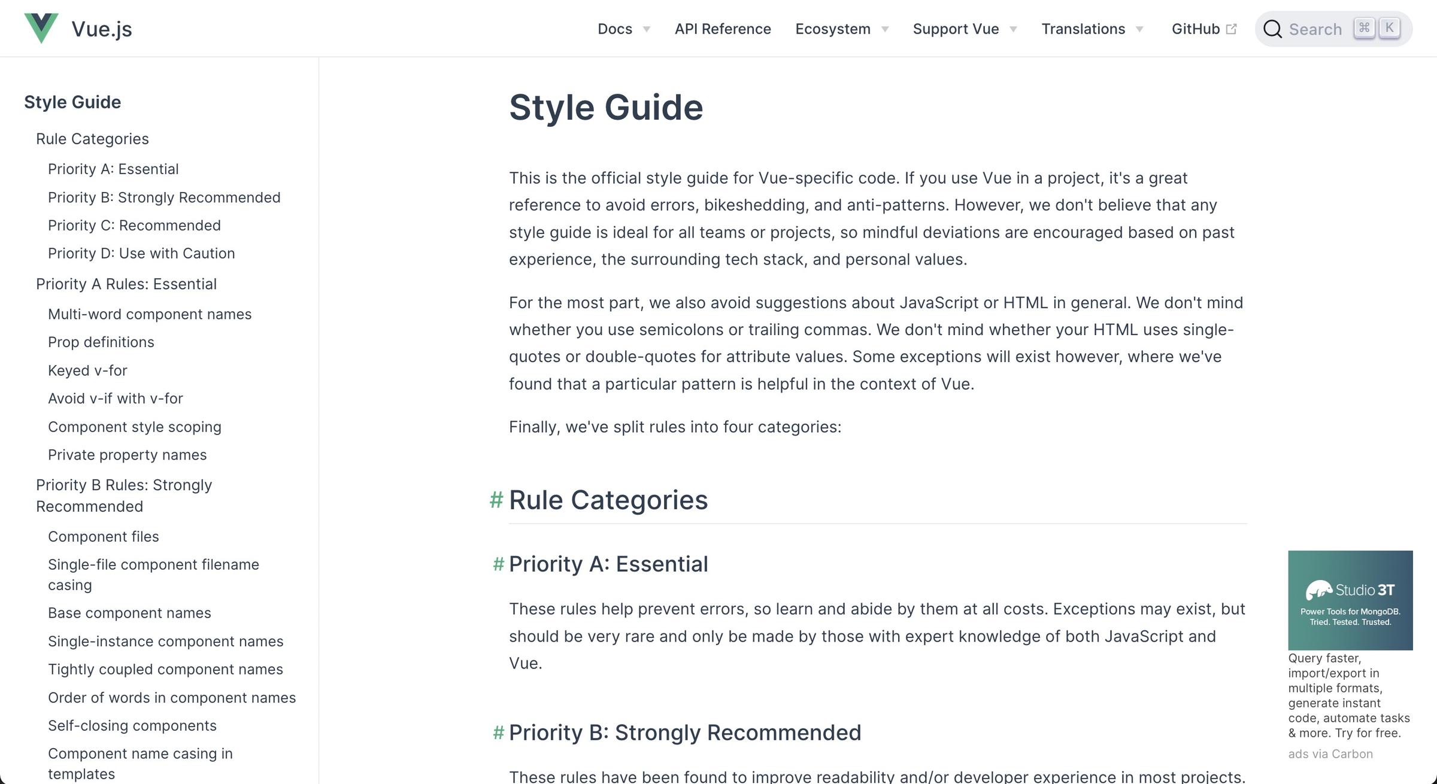
Task: Open the Docs dropdown menu
Action: 622,28
